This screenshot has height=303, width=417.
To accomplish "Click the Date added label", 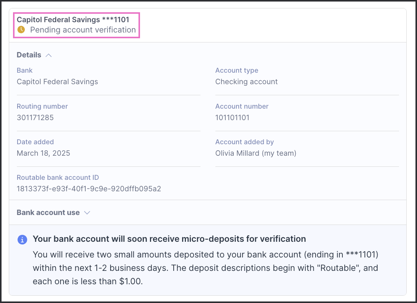I will coord(35,142).
